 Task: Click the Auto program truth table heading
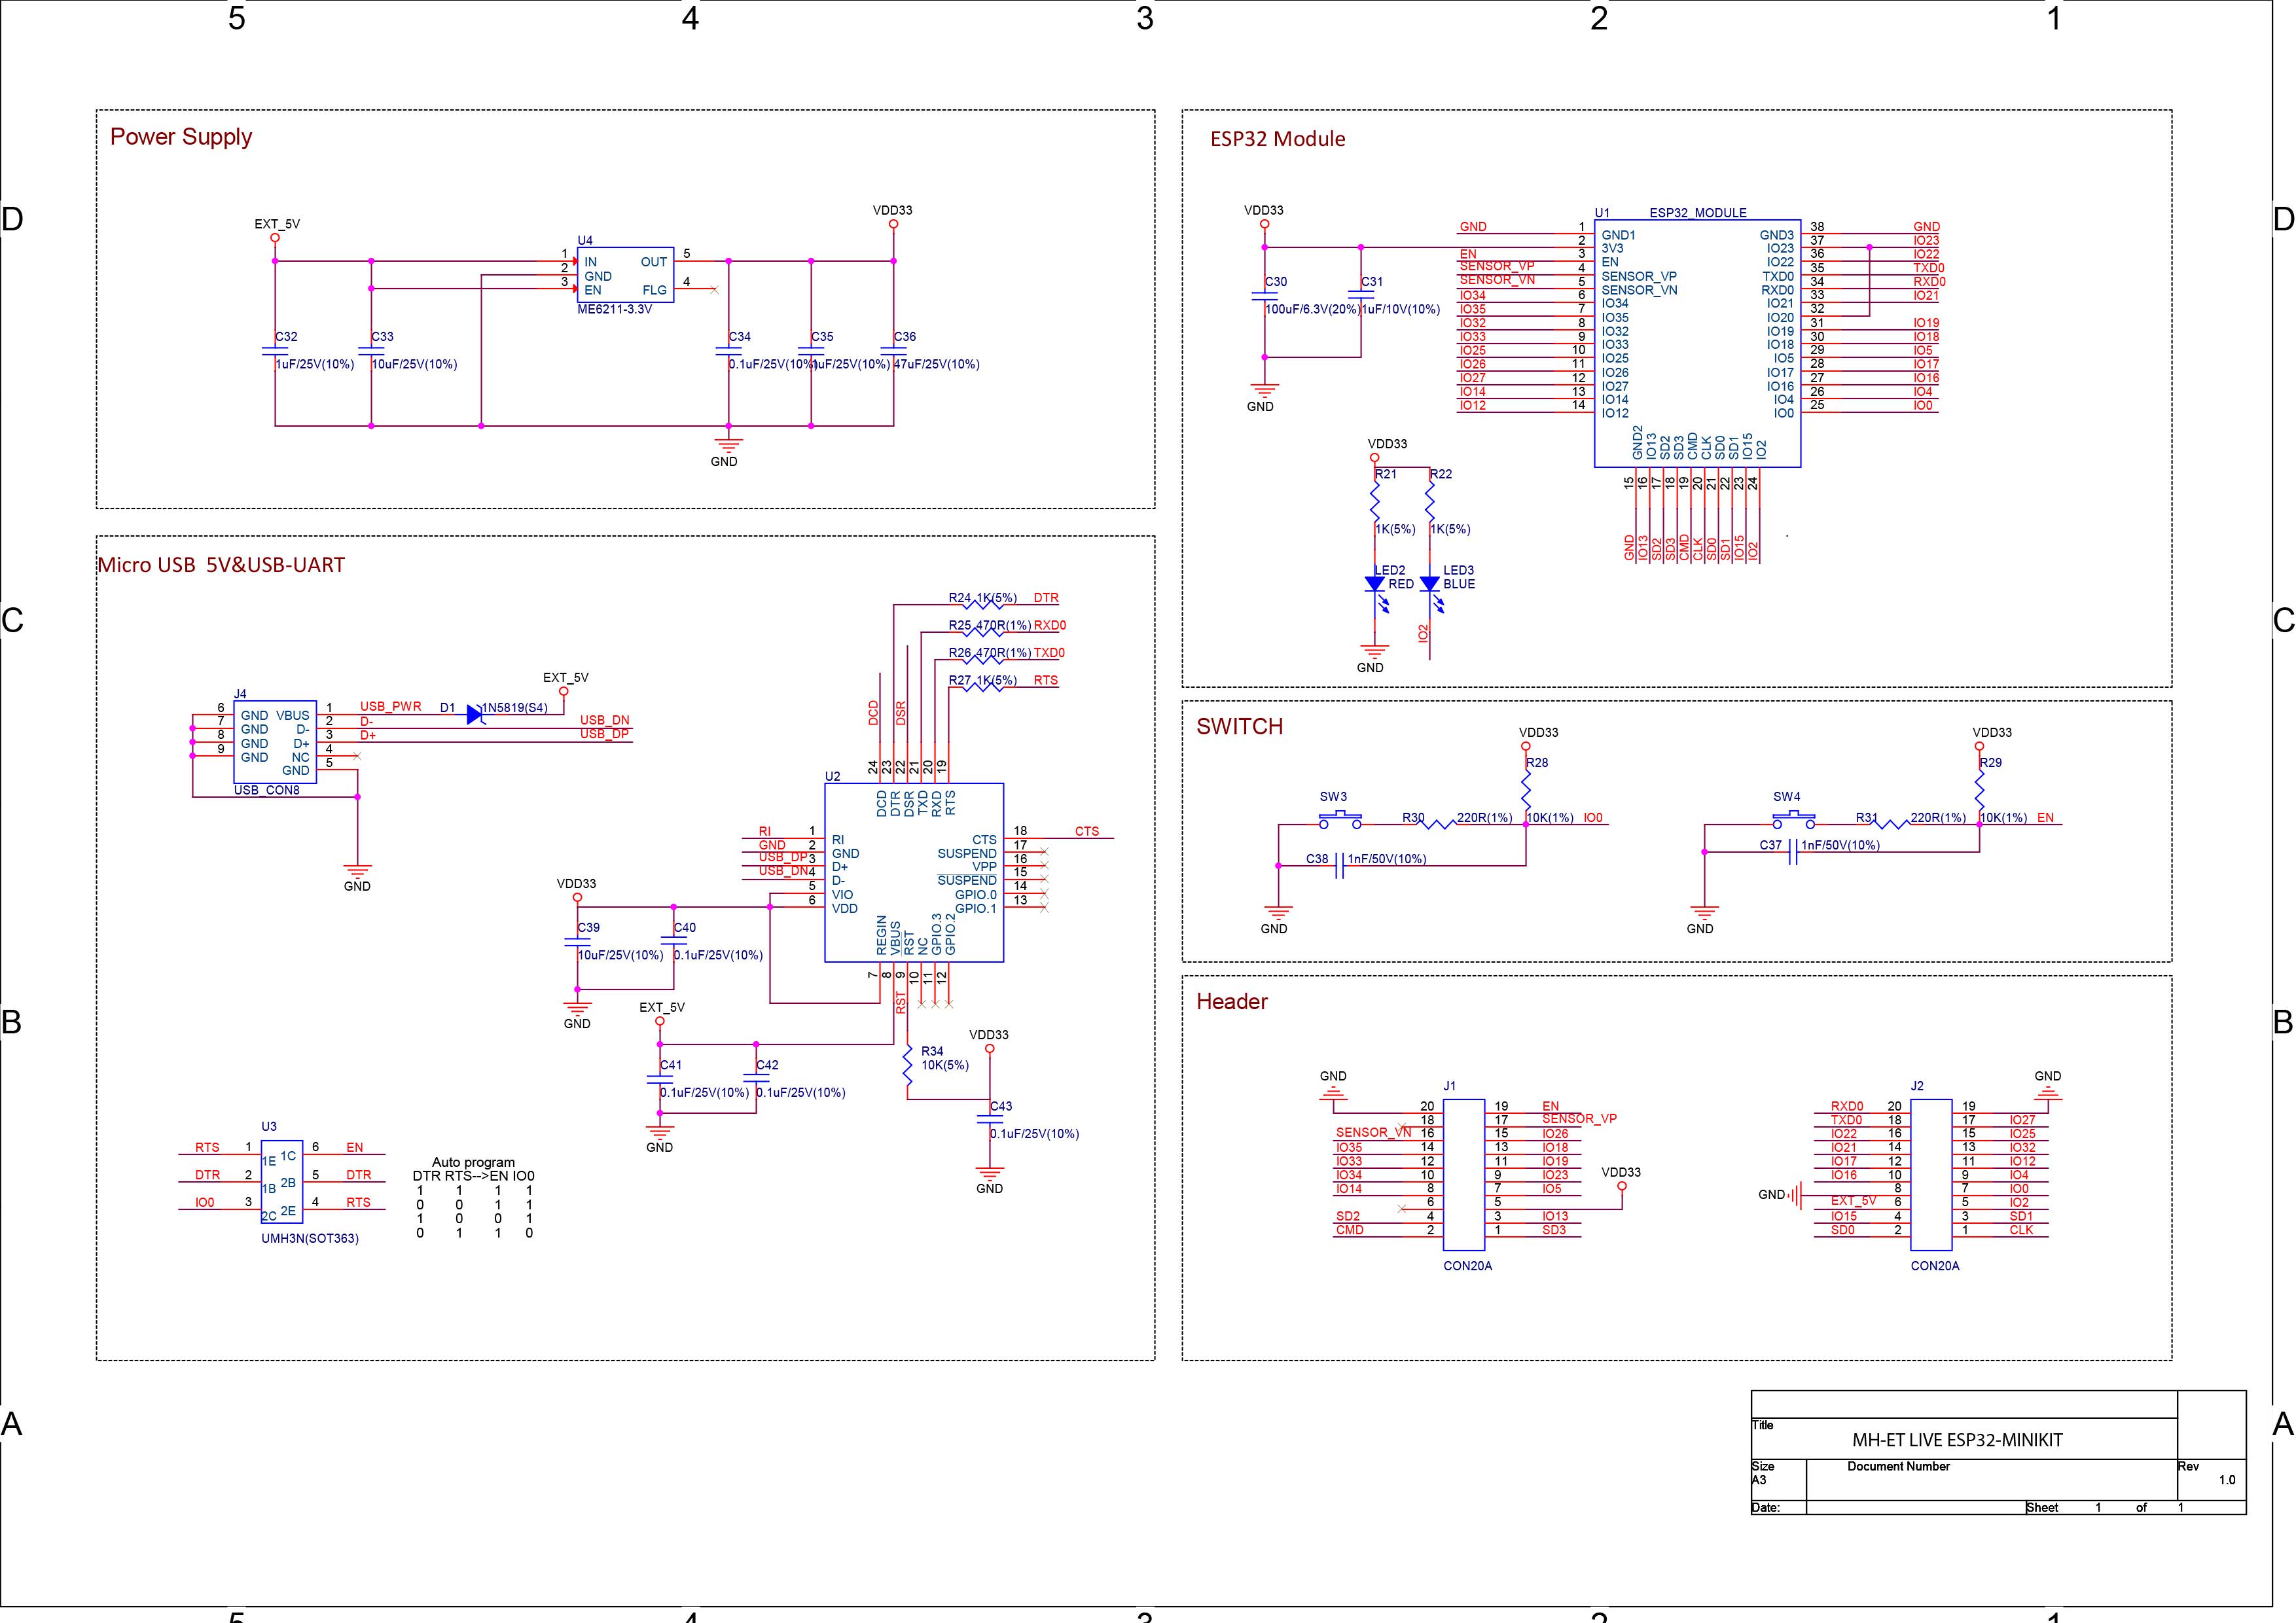(473, 1162)
